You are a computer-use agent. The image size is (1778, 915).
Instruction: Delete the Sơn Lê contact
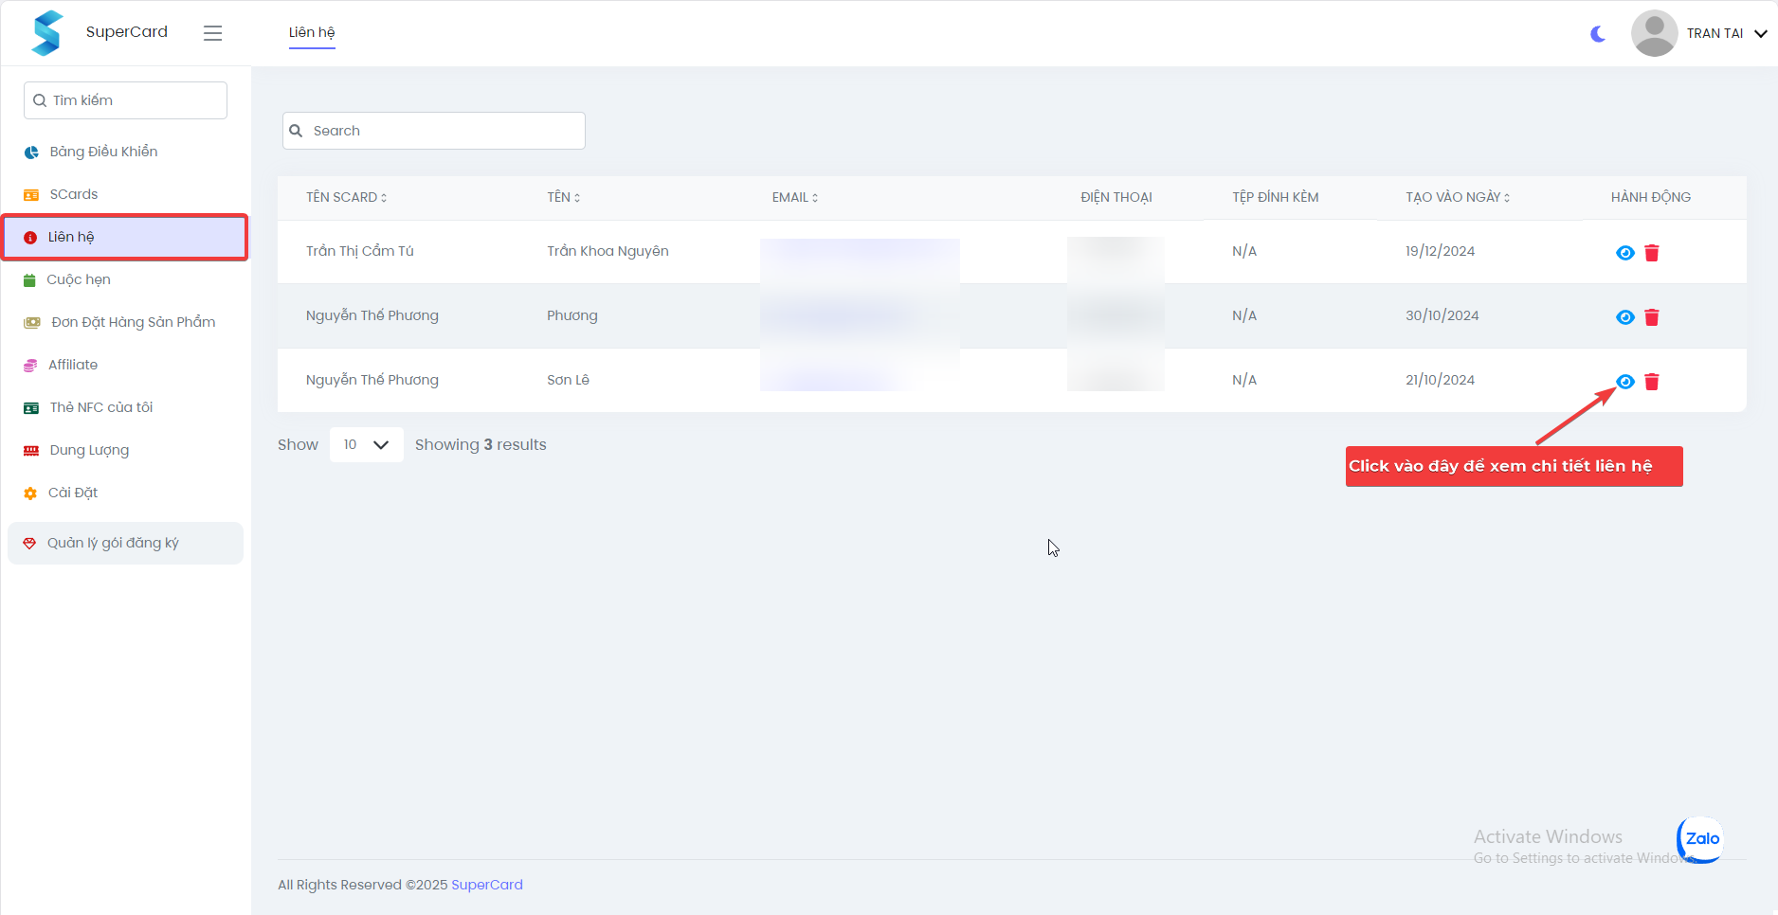click(1652, 382)
